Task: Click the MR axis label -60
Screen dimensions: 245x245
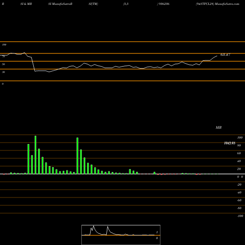Action: (x=239, y=200)
